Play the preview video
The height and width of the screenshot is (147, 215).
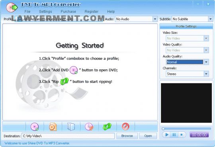pyautogui.click(x=167, y=135)
